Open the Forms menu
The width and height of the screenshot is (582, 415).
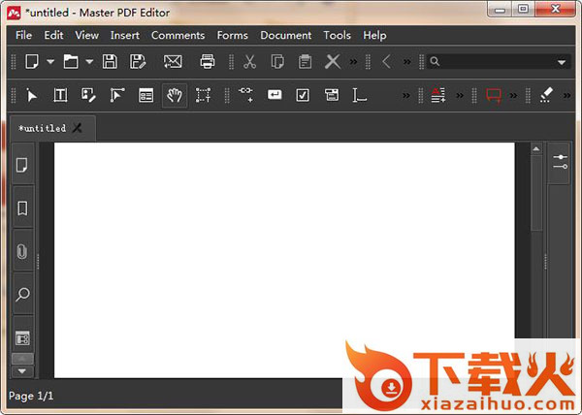(x=233, y=35)
